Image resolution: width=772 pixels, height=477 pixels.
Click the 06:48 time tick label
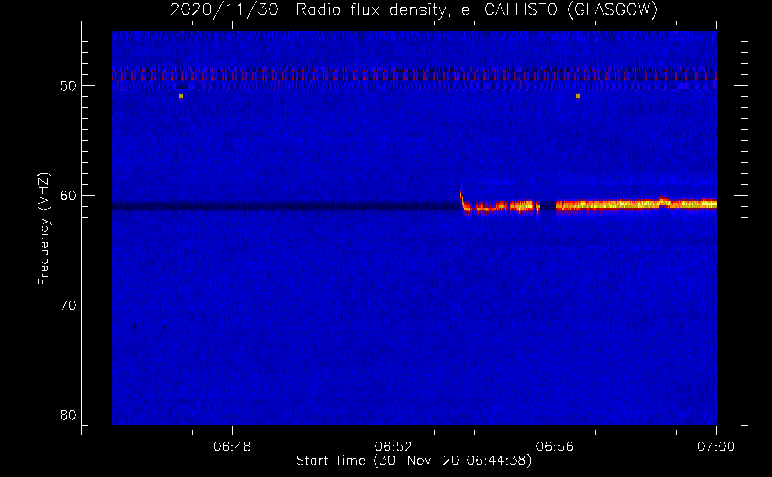232,446
